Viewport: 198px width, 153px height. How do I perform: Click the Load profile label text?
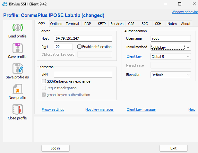coord(17,36)
